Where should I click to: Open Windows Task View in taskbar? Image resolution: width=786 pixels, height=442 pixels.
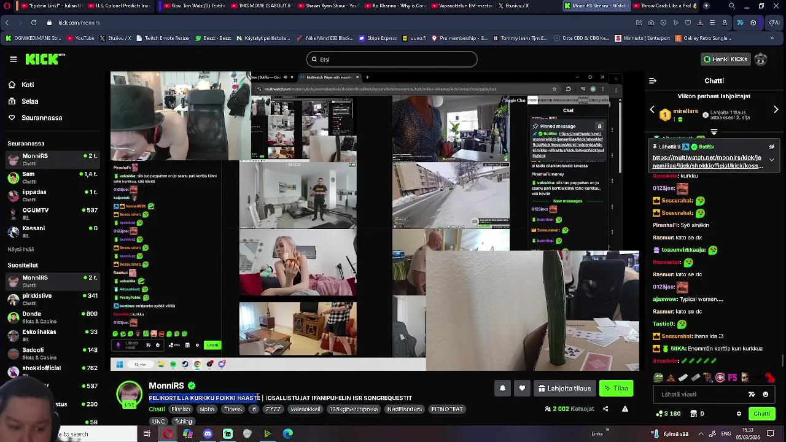147,434
